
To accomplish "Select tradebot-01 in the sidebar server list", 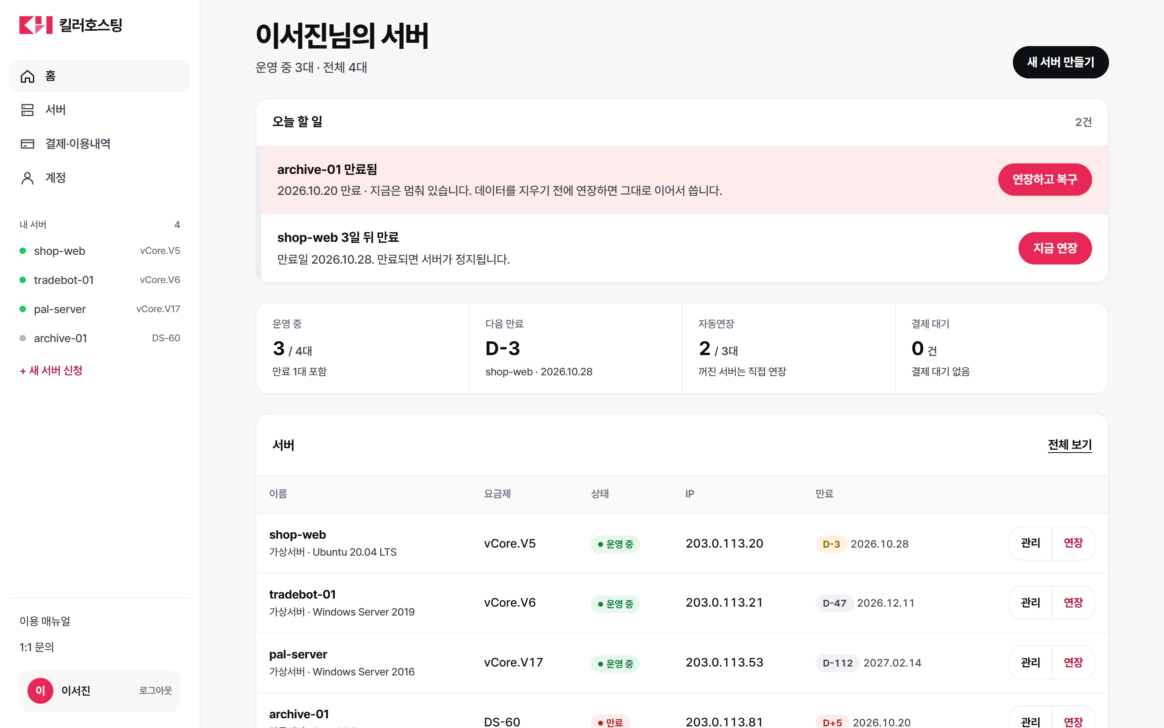I will (99, 280).
